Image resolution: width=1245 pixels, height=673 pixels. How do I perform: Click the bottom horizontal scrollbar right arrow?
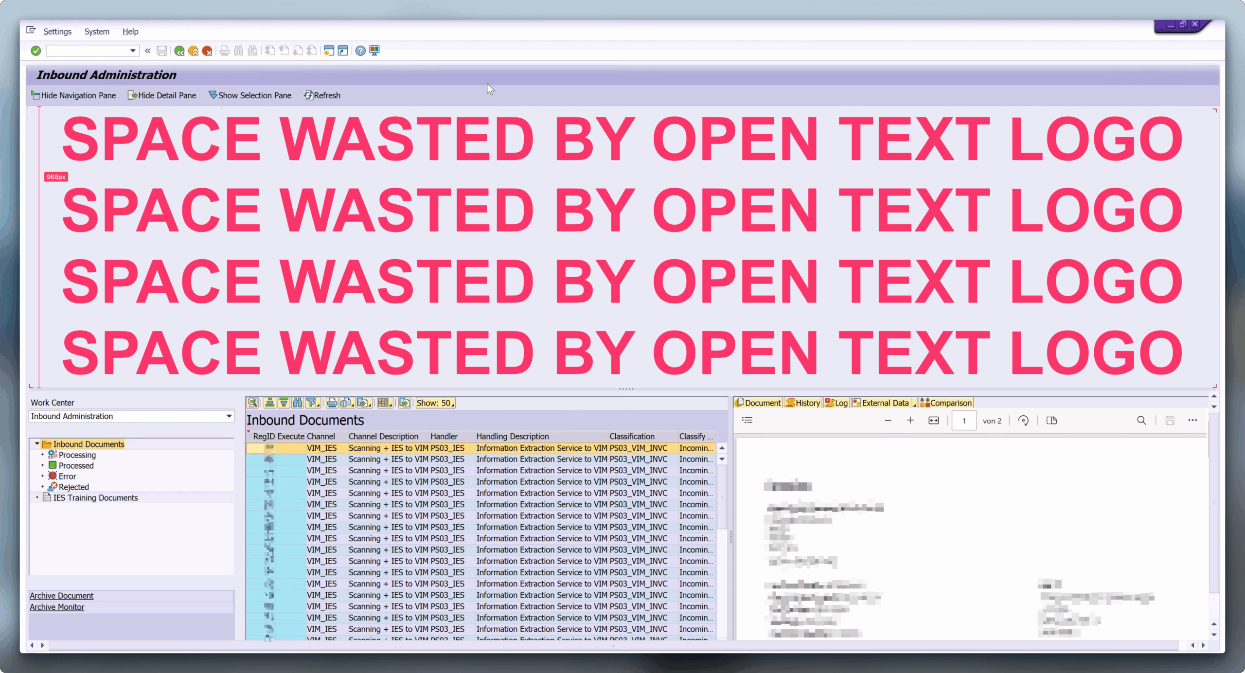(x=1203, y=645)
